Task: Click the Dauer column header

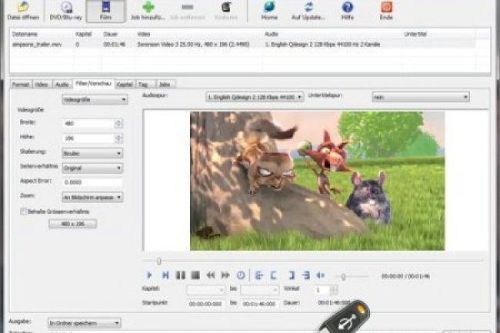Action: [111, 34]
